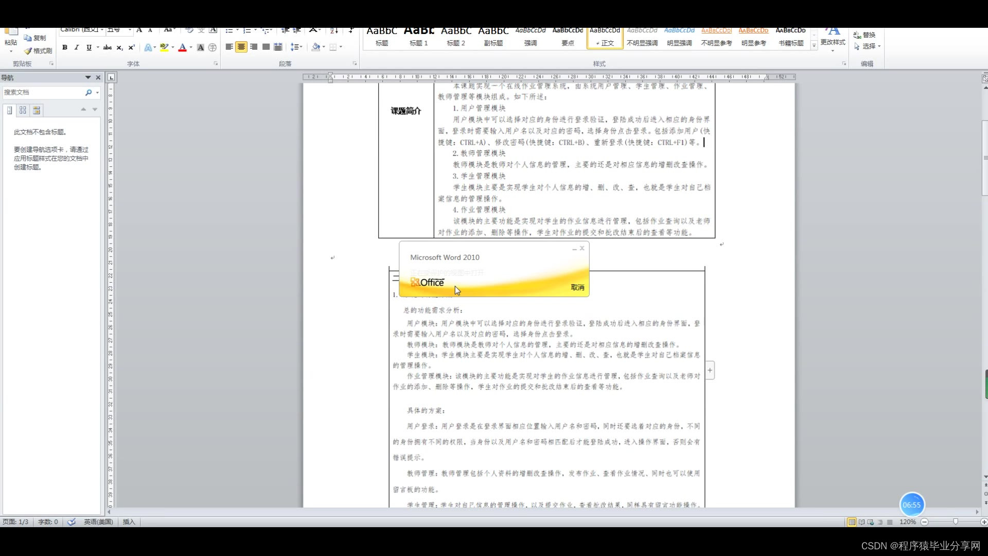This screenshot has height=556, width=988.
Task: Switch to browse pages tab in navigation
Action: pyautogui.click(x=23, y=110)
